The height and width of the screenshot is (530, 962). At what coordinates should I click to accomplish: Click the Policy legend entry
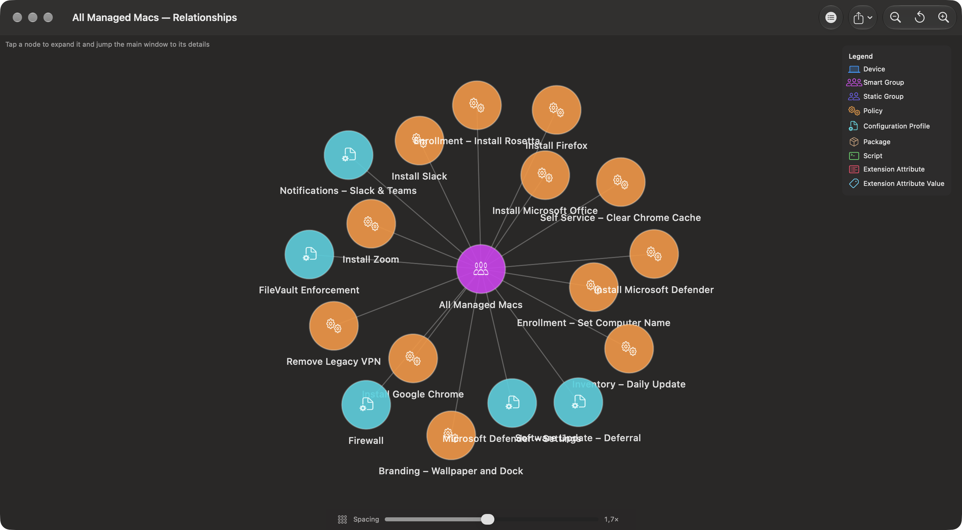(x=865, y=111)
